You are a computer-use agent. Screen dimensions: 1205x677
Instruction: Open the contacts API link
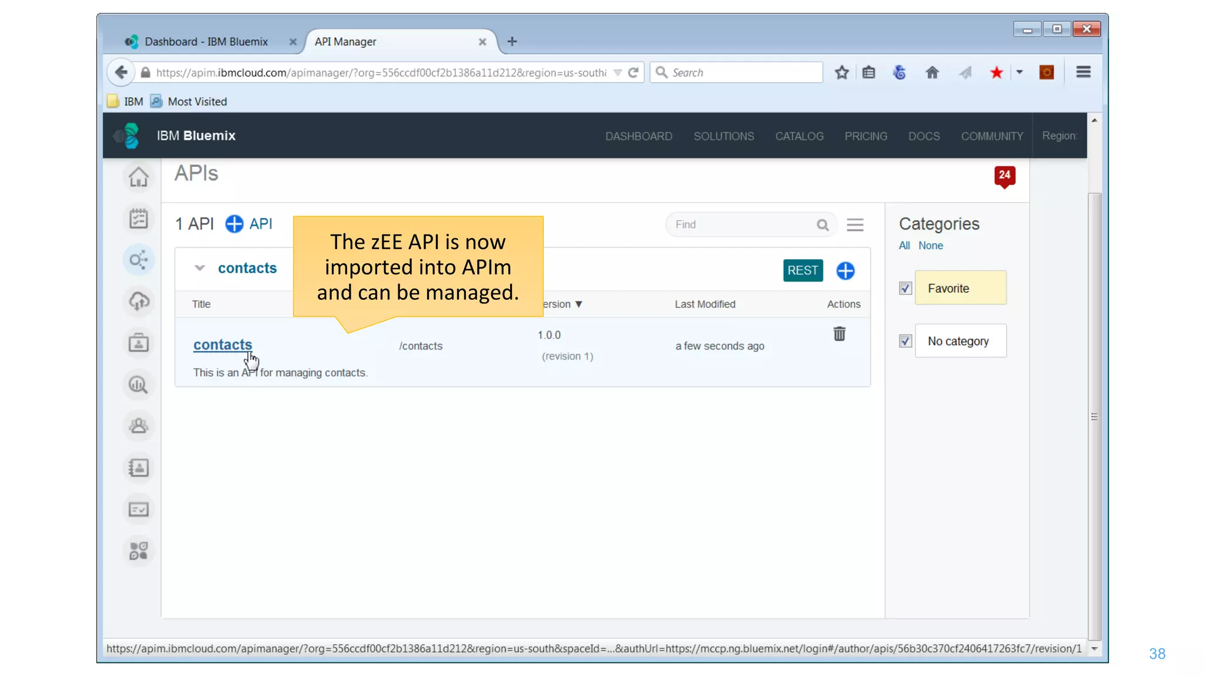coord(222,345)
